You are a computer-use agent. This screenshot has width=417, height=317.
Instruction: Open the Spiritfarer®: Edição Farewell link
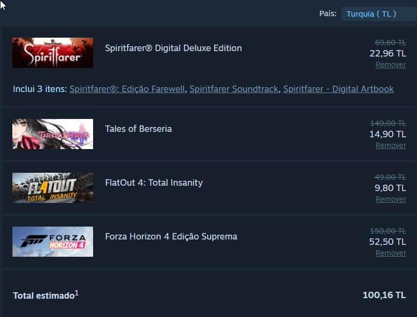[127, 89]
